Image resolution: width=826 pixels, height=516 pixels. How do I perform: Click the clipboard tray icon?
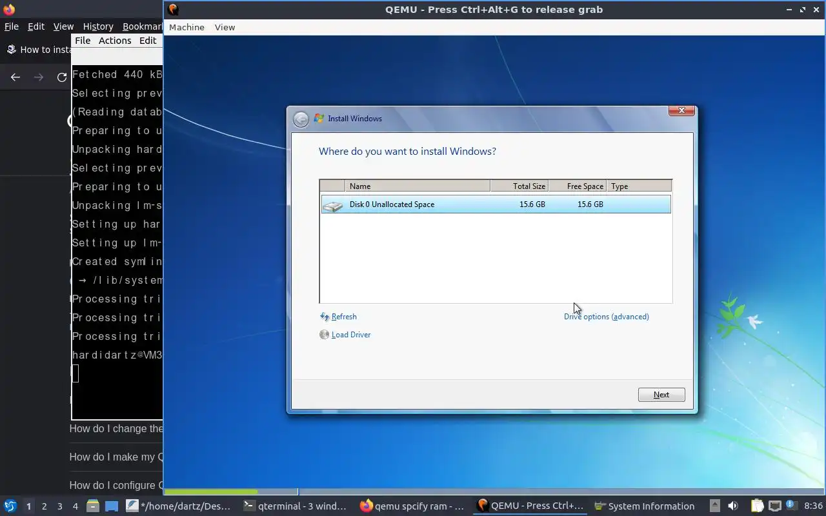tap(757, 506)
